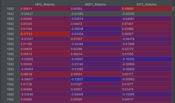The height and width of the screenshot is (103, 175).
Task: Select MSFT cell -0.03434
Action: (x=96, y=34)
